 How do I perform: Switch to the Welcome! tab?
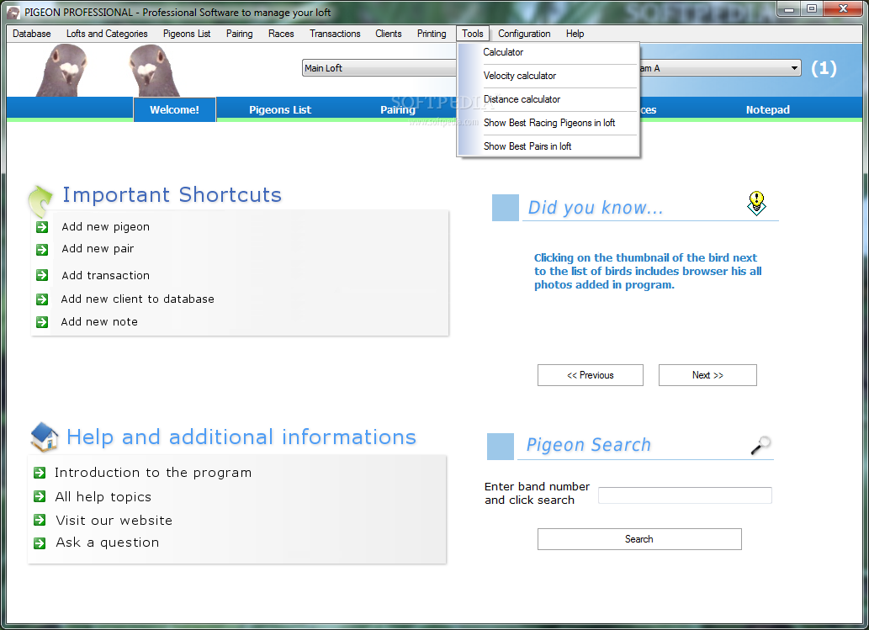tap(174, 109)
